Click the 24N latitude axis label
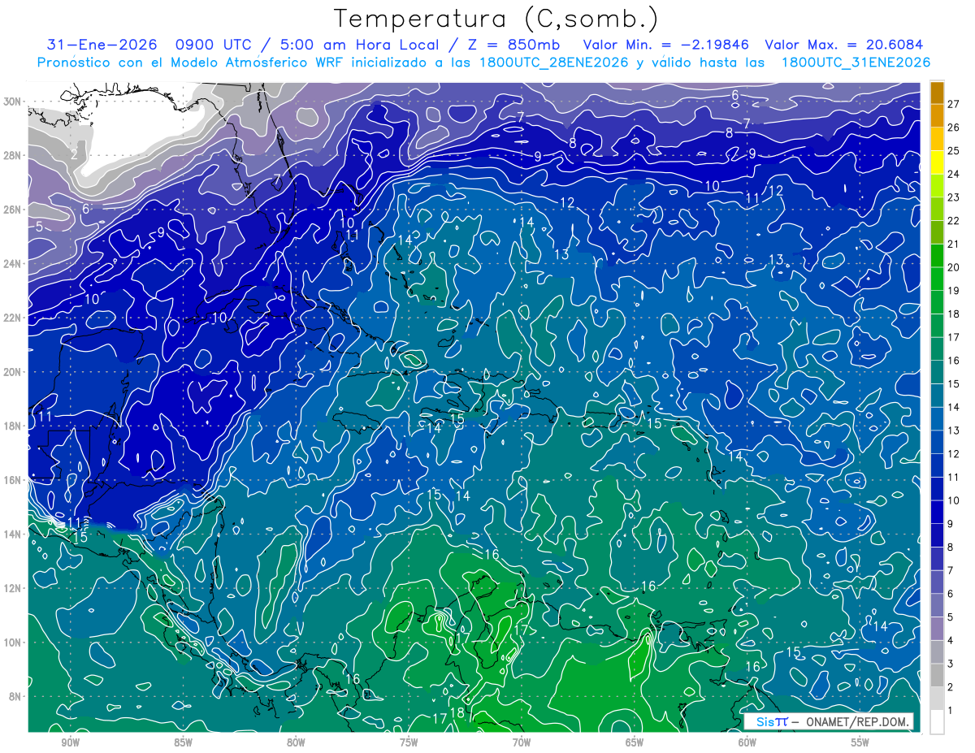This screenshot has width=975, height=753. point(13,263)
